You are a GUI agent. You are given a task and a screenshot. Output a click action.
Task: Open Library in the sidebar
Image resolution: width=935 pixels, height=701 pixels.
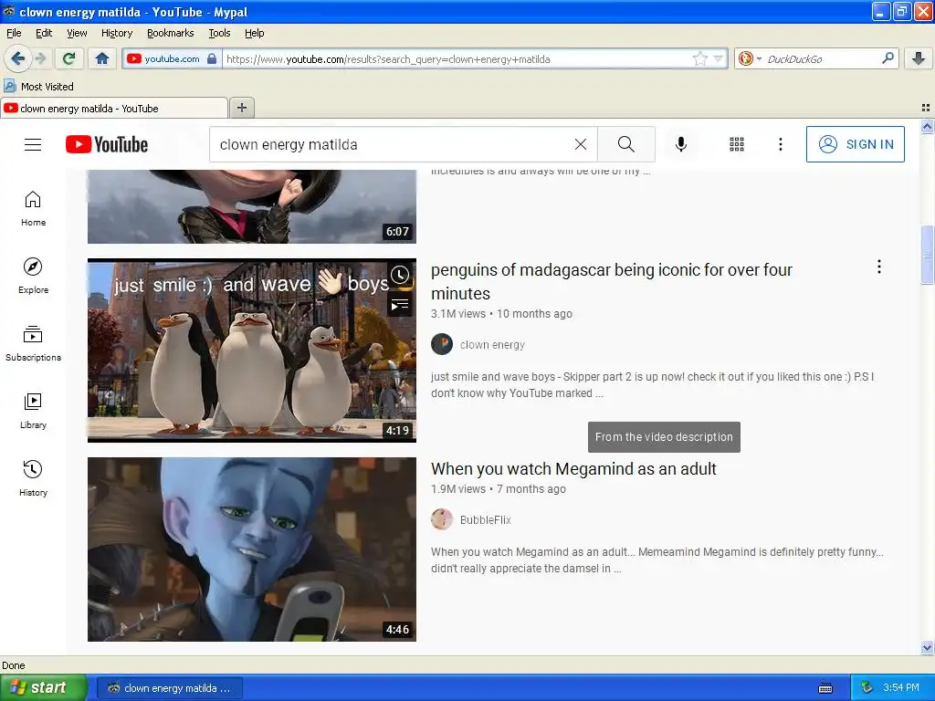33,412
